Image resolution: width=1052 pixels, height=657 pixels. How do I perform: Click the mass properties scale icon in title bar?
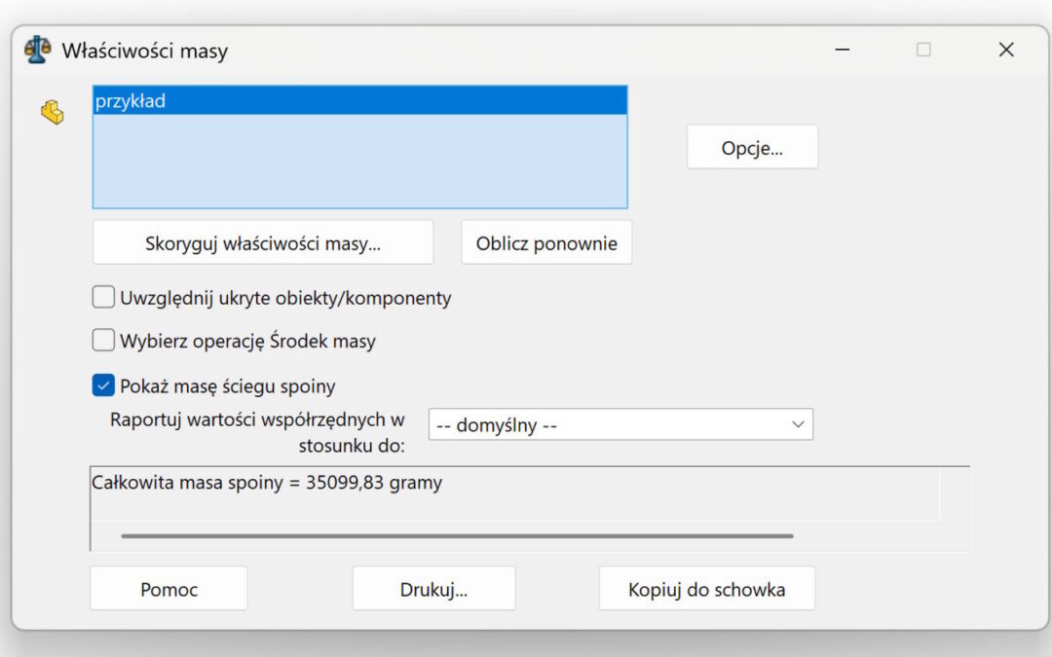36,50
